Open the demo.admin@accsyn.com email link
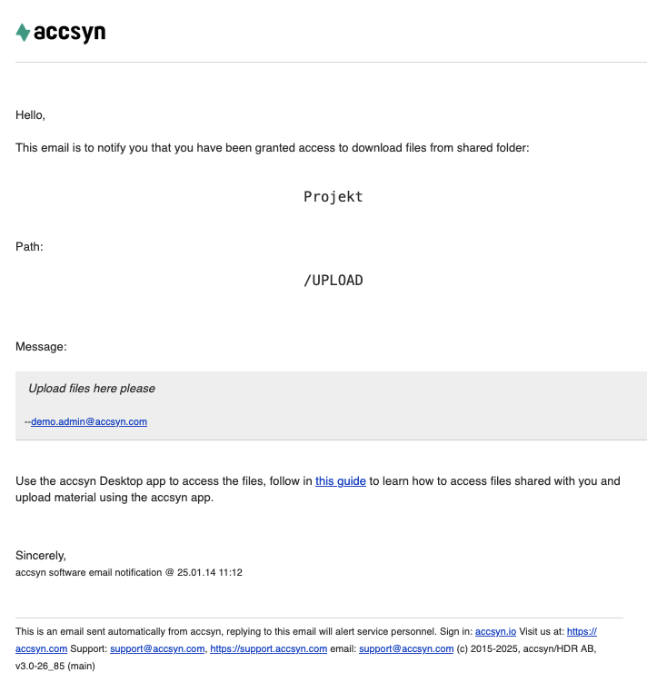Image resolution: width=647 pixels, height=692 pixels. pos(89,422)
